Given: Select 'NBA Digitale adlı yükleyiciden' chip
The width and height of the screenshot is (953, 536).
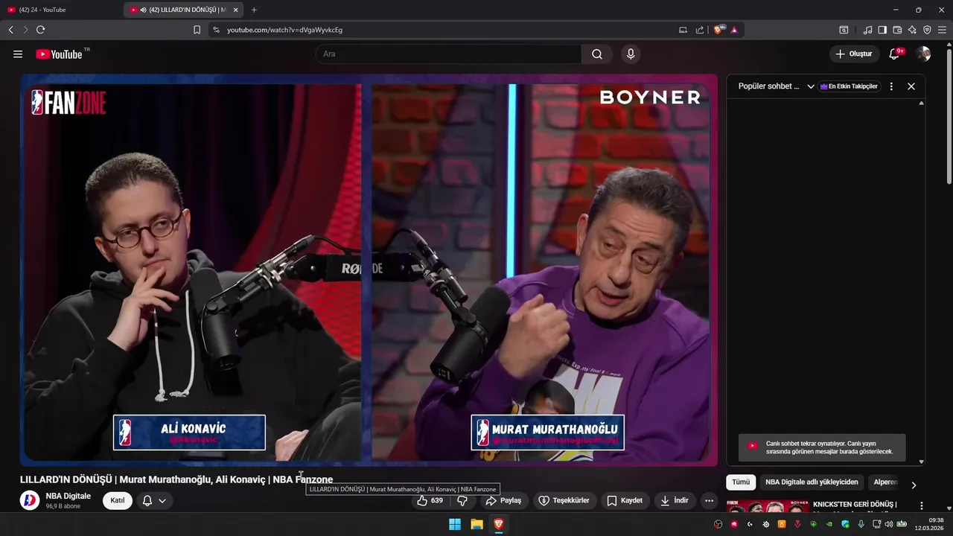Looking at the screenshot, I should pyautogui.click(x=812, y=482).
